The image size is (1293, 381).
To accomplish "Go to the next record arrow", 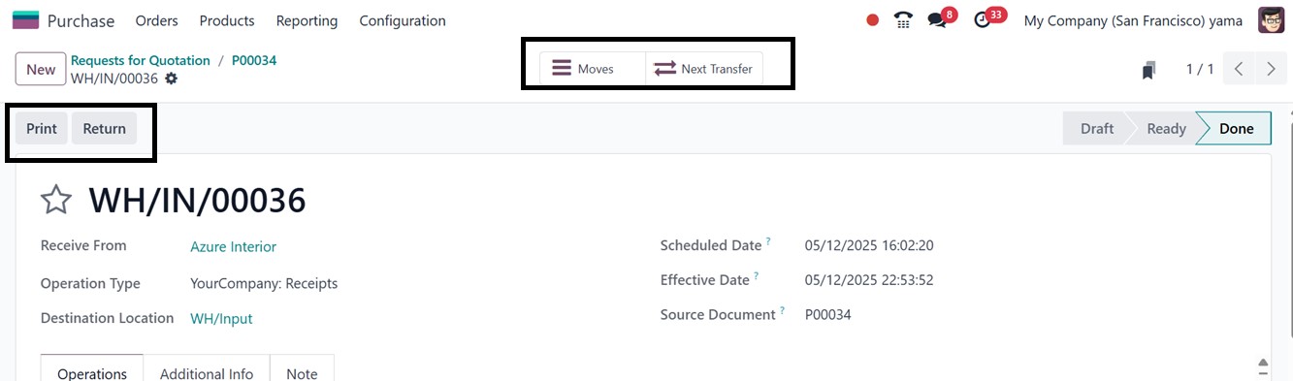I will click(x=1271, y=69).
